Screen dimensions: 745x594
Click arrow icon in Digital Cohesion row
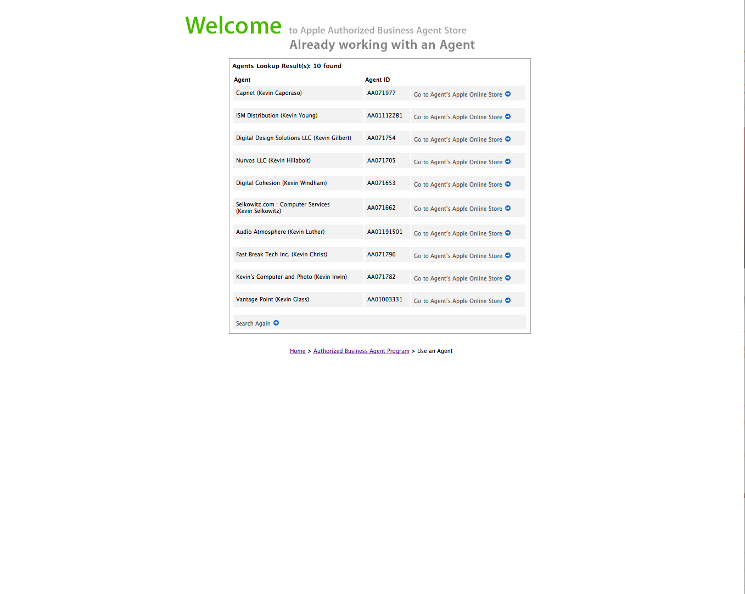tap(508, 184)
